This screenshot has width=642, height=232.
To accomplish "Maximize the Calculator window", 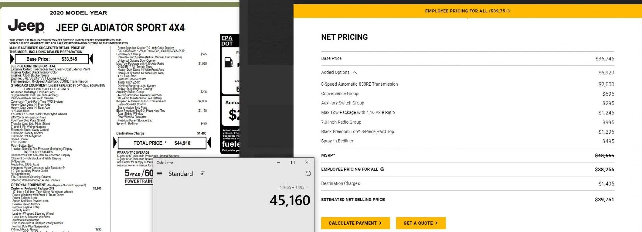I will 293,163.
